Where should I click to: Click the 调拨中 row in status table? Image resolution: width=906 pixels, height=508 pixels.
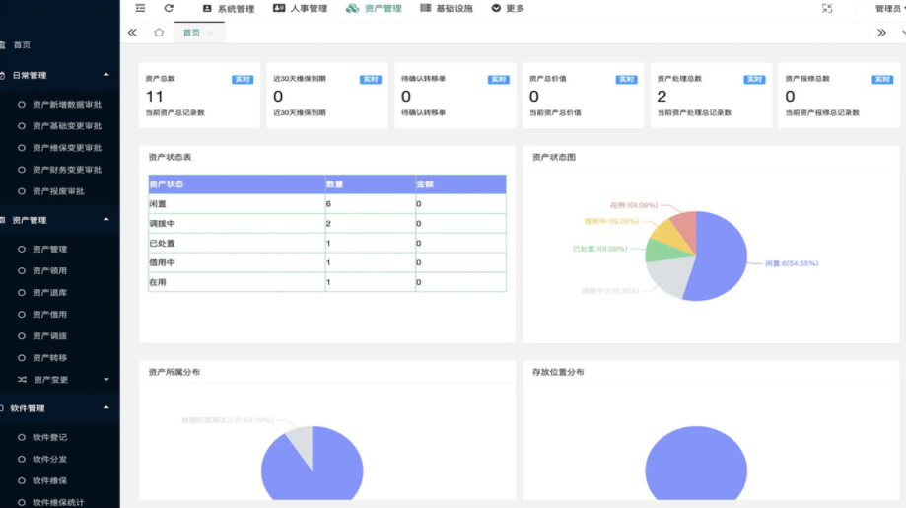(327, 224)
